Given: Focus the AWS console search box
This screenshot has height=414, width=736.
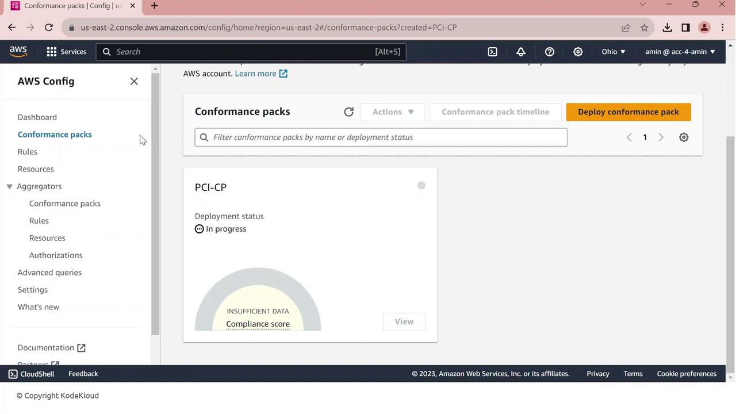Looking at the screenshot, I should 251,52.
